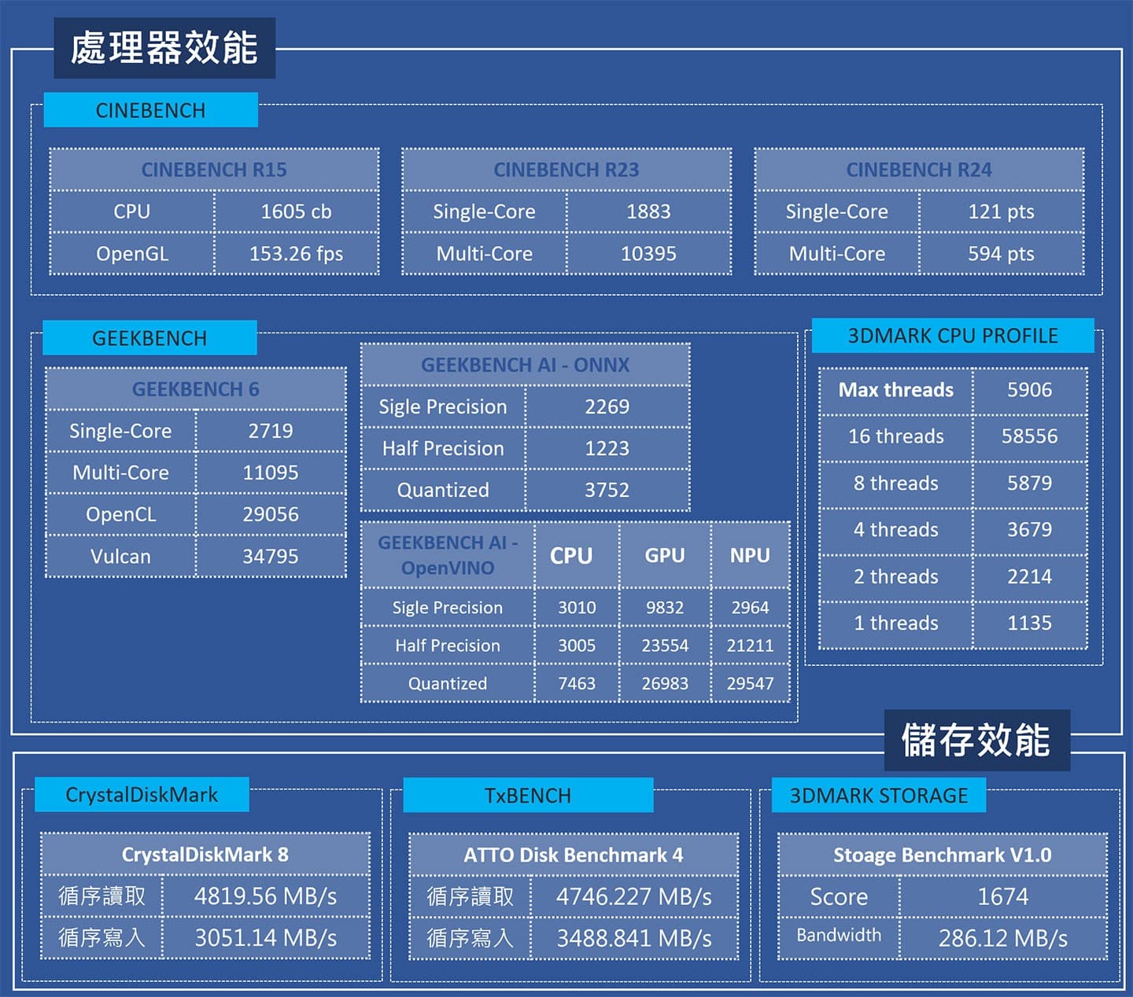Click the 4 threads score 3679
Image resolution: width=1133 pixels, height=997 pixels.
pyautogui.click(x=1029, y=530)
